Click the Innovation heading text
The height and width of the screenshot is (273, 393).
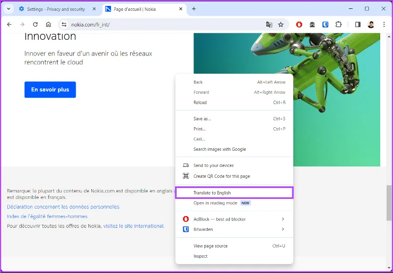pyautogui.click(x=50, y=36)
